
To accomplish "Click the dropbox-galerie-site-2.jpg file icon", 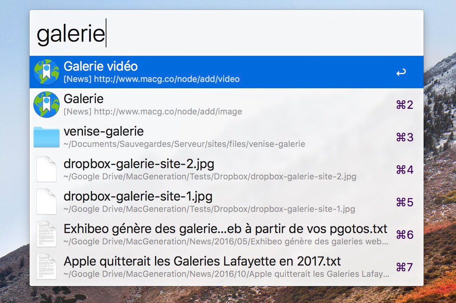I will coord(46,169).
